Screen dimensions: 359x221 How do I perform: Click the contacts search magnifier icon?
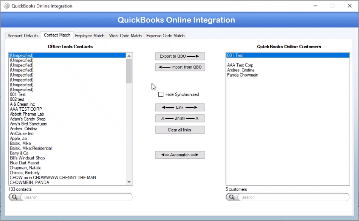coord(15,197)
